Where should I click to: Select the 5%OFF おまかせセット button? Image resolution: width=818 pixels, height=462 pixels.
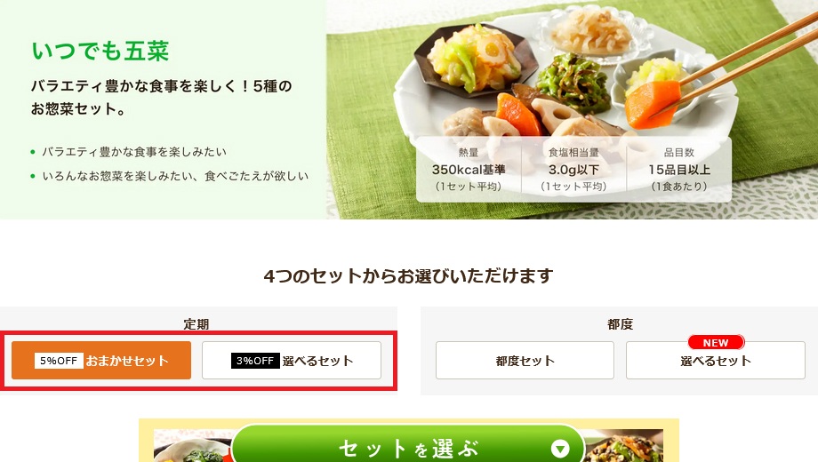pos(101,361)
